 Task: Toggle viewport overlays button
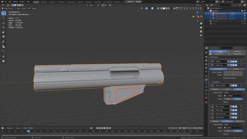click(152, 8)
